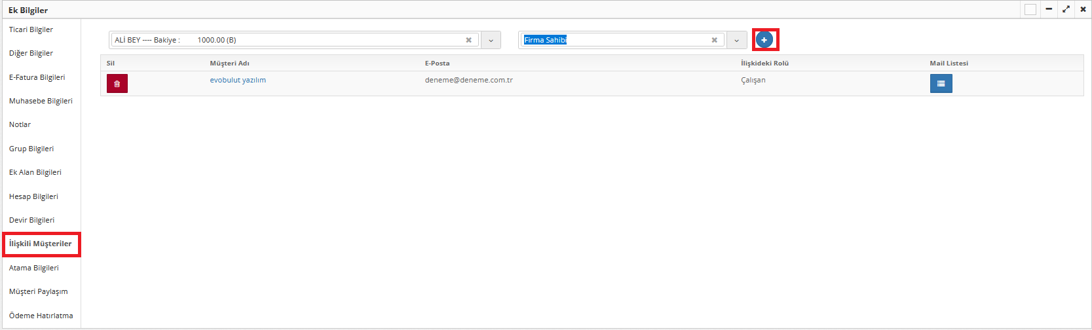The width and height of the screenshot is (1092, 330).
Task: Expand the panel with the resize icon
Action: tap(1066, 10)
